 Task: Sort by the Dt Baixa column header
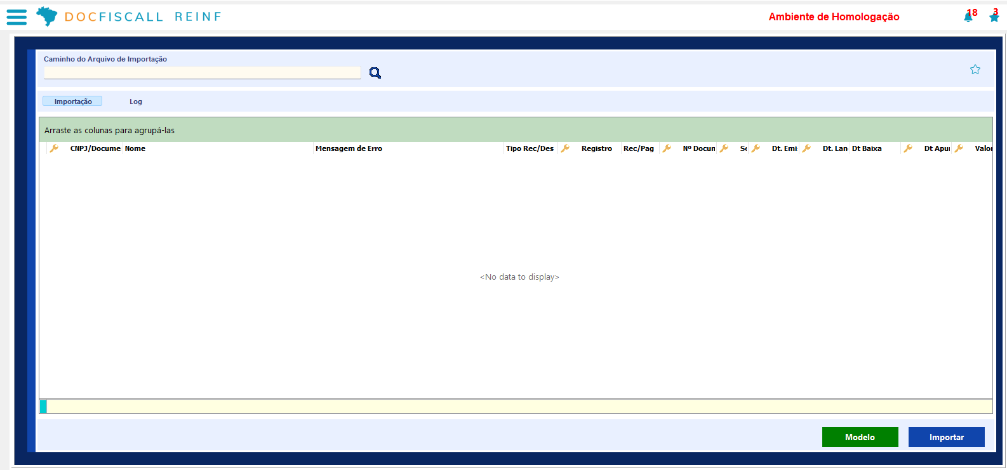tap(875, 148)
